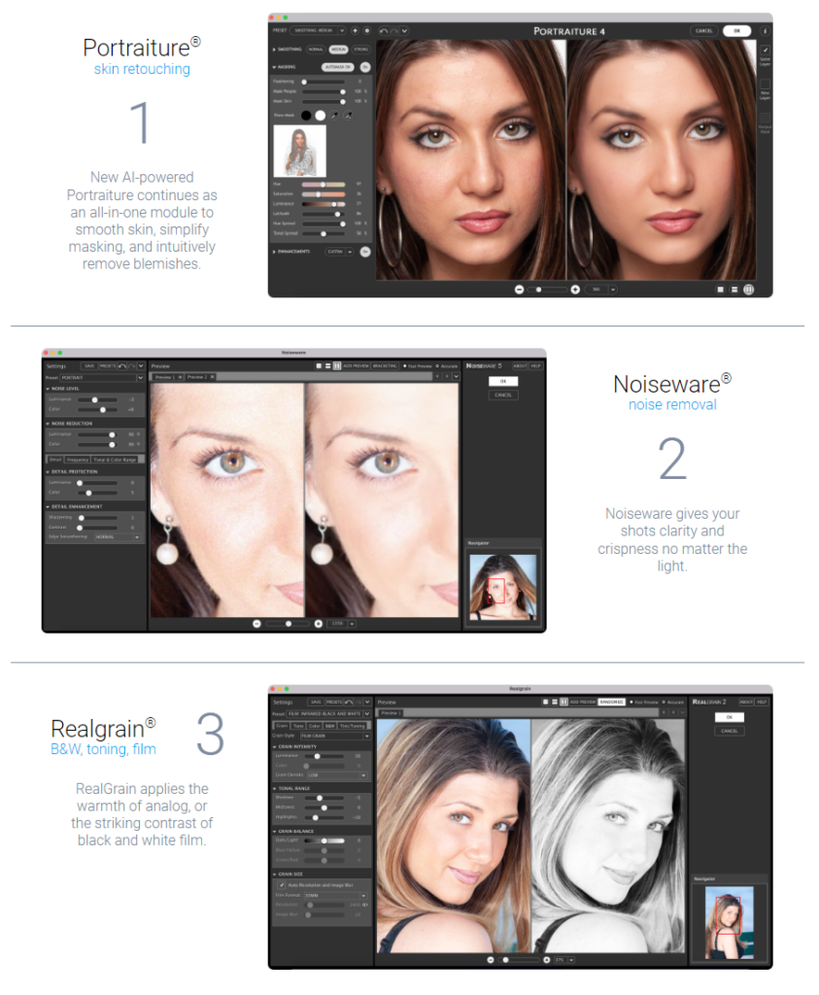This screenshot has height=995, width=819.
Task: Zoom in with plus icon in Portraiture
Action: [x=575, y=290]
